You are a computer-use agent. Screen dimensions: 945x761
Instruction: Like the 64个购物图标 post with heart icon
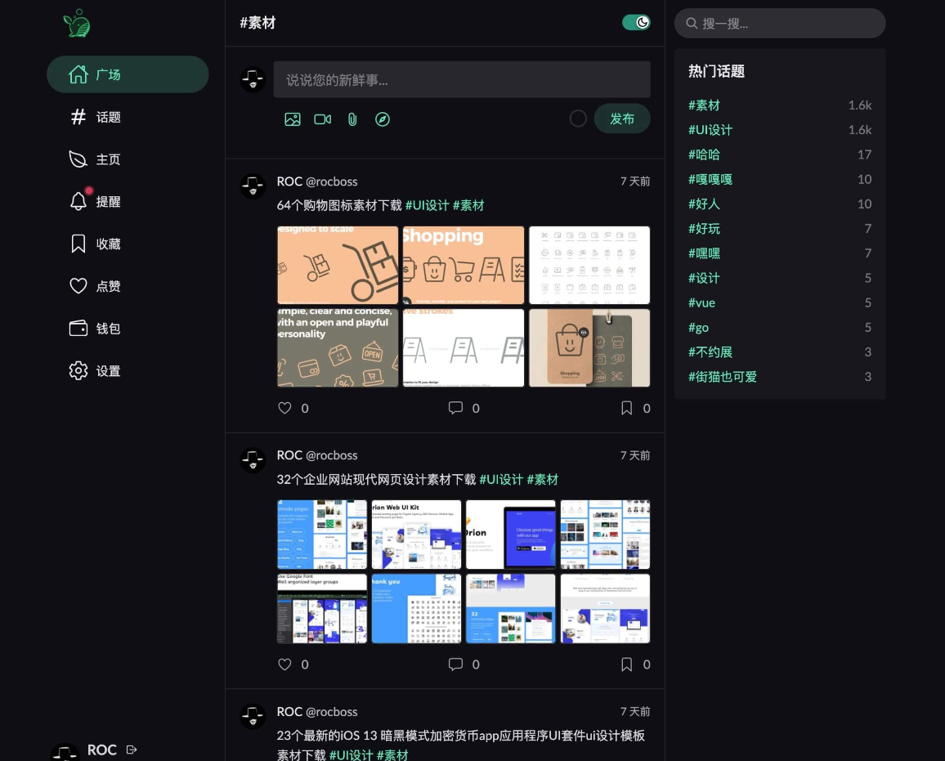tap(284, 408)
